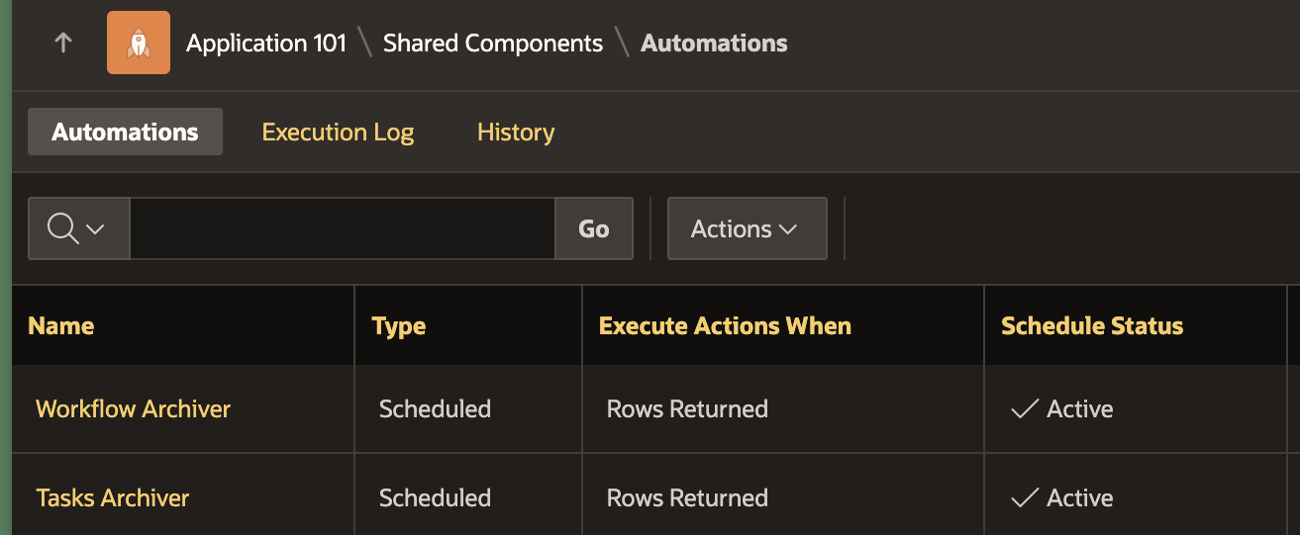
Task: Navigate to Shared Components breadcrumb
Action: pyautogui.click(x=493, y=44)
